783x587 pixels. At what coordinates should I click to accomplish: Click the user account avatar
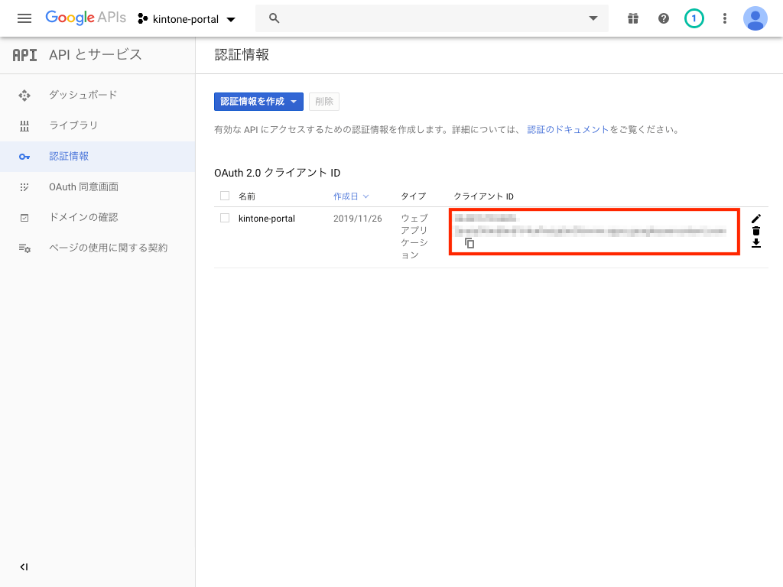click(755, 18)
